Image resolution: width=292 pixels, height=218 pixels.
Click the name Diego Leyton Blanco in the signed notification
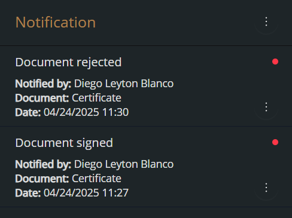click(124, 164)
